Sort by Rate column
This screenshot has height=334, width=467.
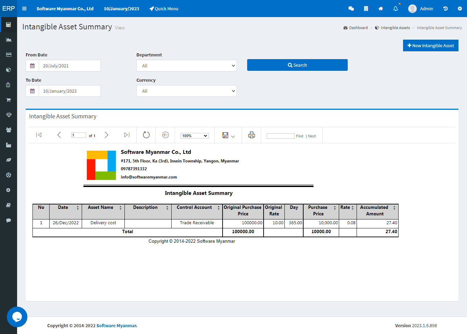pos(352,208)
